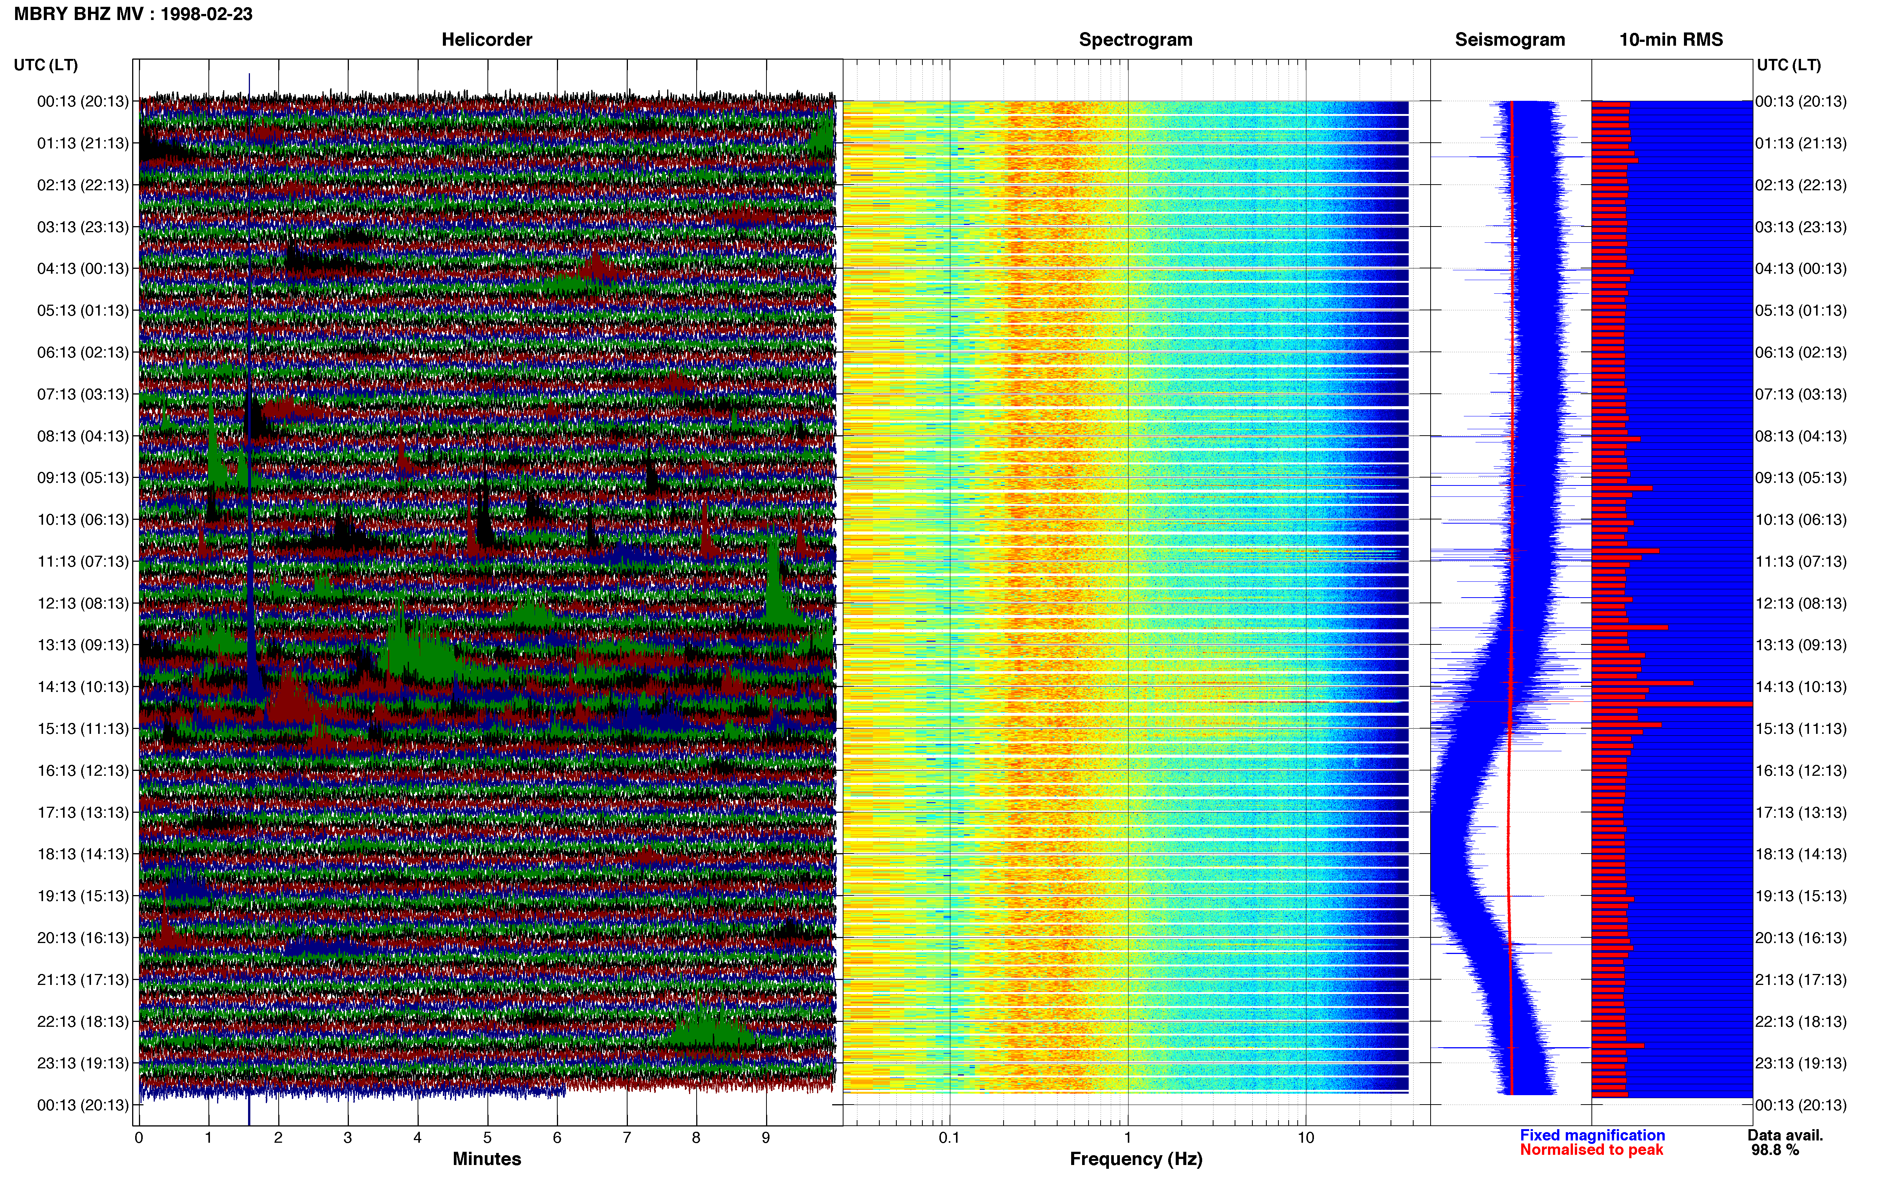Click helicorder time label '07:13 (03:13)'

(82, 394)
